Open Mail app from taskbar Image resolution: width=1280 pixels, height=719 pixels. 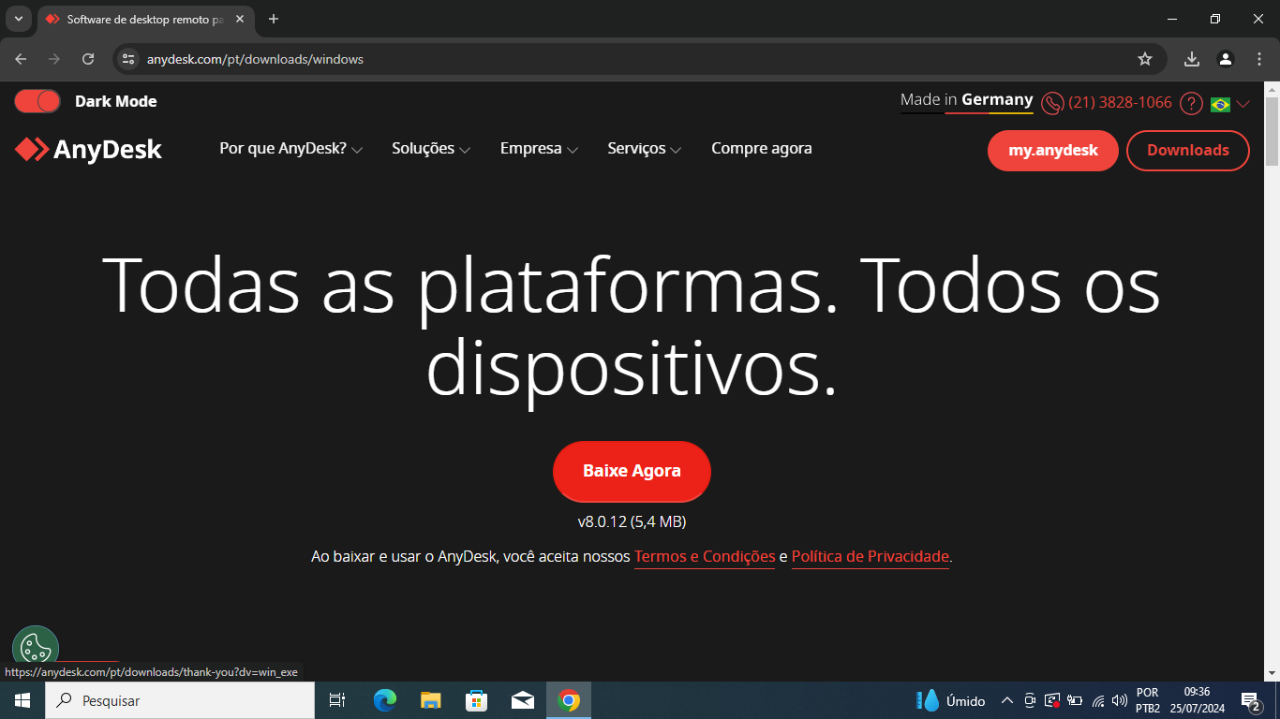point(523,700)
